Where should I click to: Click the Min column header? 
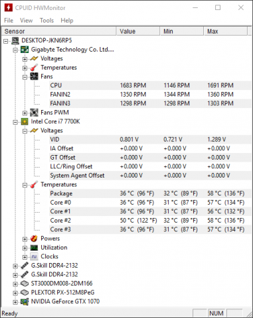(x=181, y=31)
